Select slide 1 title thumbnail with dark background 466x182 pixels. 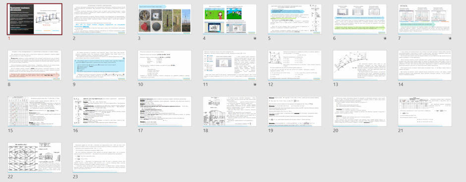tap(35, 20)
